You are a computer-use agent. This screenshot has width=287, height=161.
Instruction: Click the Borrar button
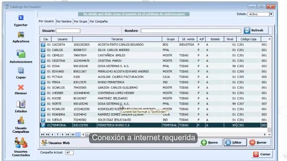click(259, 142)
